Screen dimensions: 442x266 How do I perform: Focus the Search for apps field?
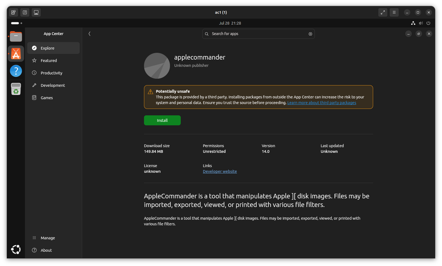pos(259,34)
